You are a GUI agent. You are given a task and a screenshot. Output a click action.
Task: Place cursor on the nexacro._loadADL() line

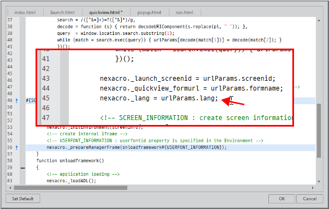(x=72, y=181)
